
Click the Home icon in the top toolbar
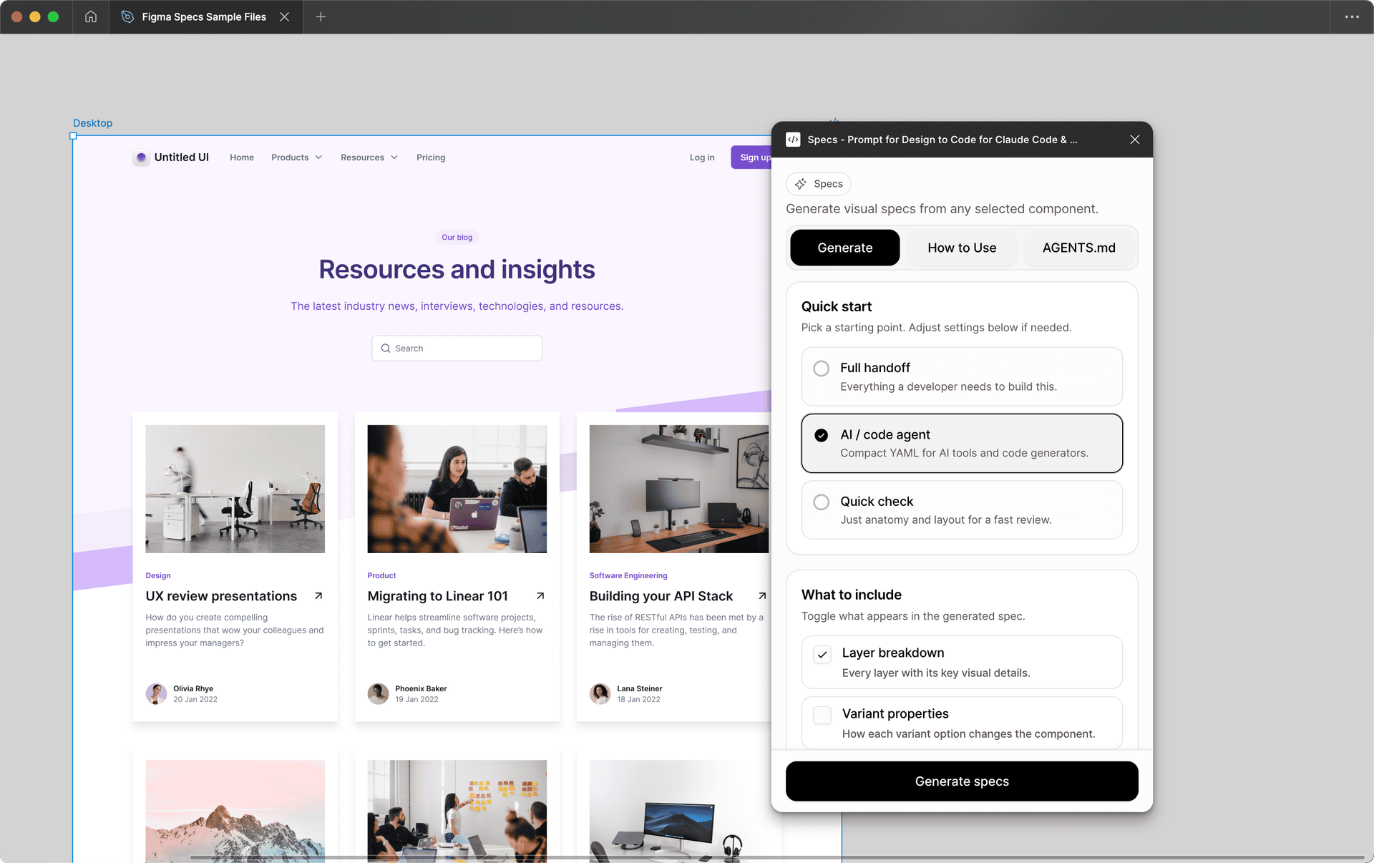click(x=90, y=16)
